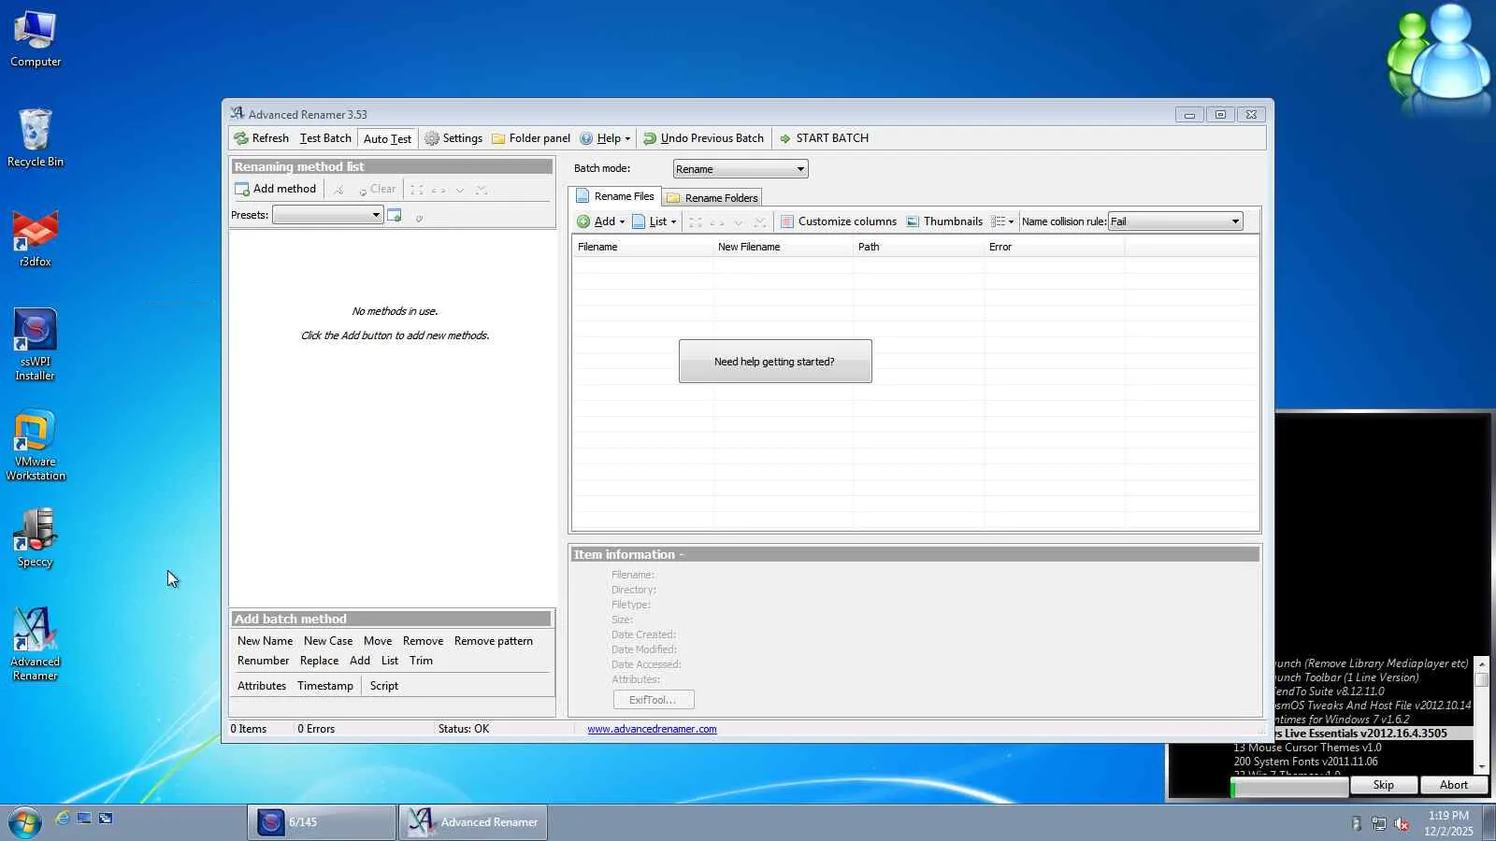Click the Filename column header
This screenshot has height=841, width=1496.
coord(642,247)
